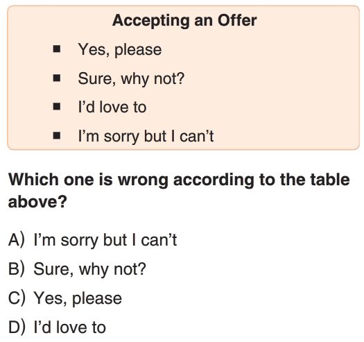Click the option letter D)
Screen dimensions: 364x342
16,327
